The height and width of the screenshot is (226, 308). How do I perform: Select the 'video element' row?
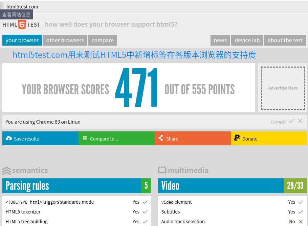233,202
